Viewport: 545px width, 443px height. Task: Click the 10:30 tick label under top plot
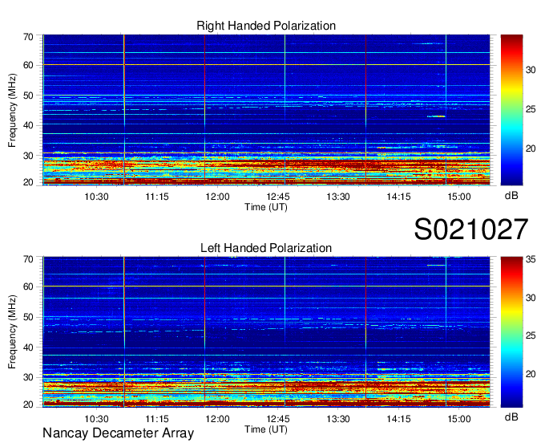click(x=97, y=197)
